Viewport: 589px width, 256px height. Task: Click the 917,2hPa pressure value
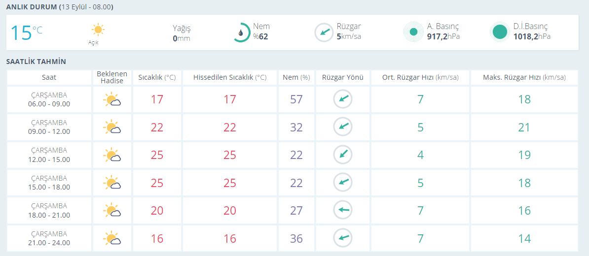443,37
